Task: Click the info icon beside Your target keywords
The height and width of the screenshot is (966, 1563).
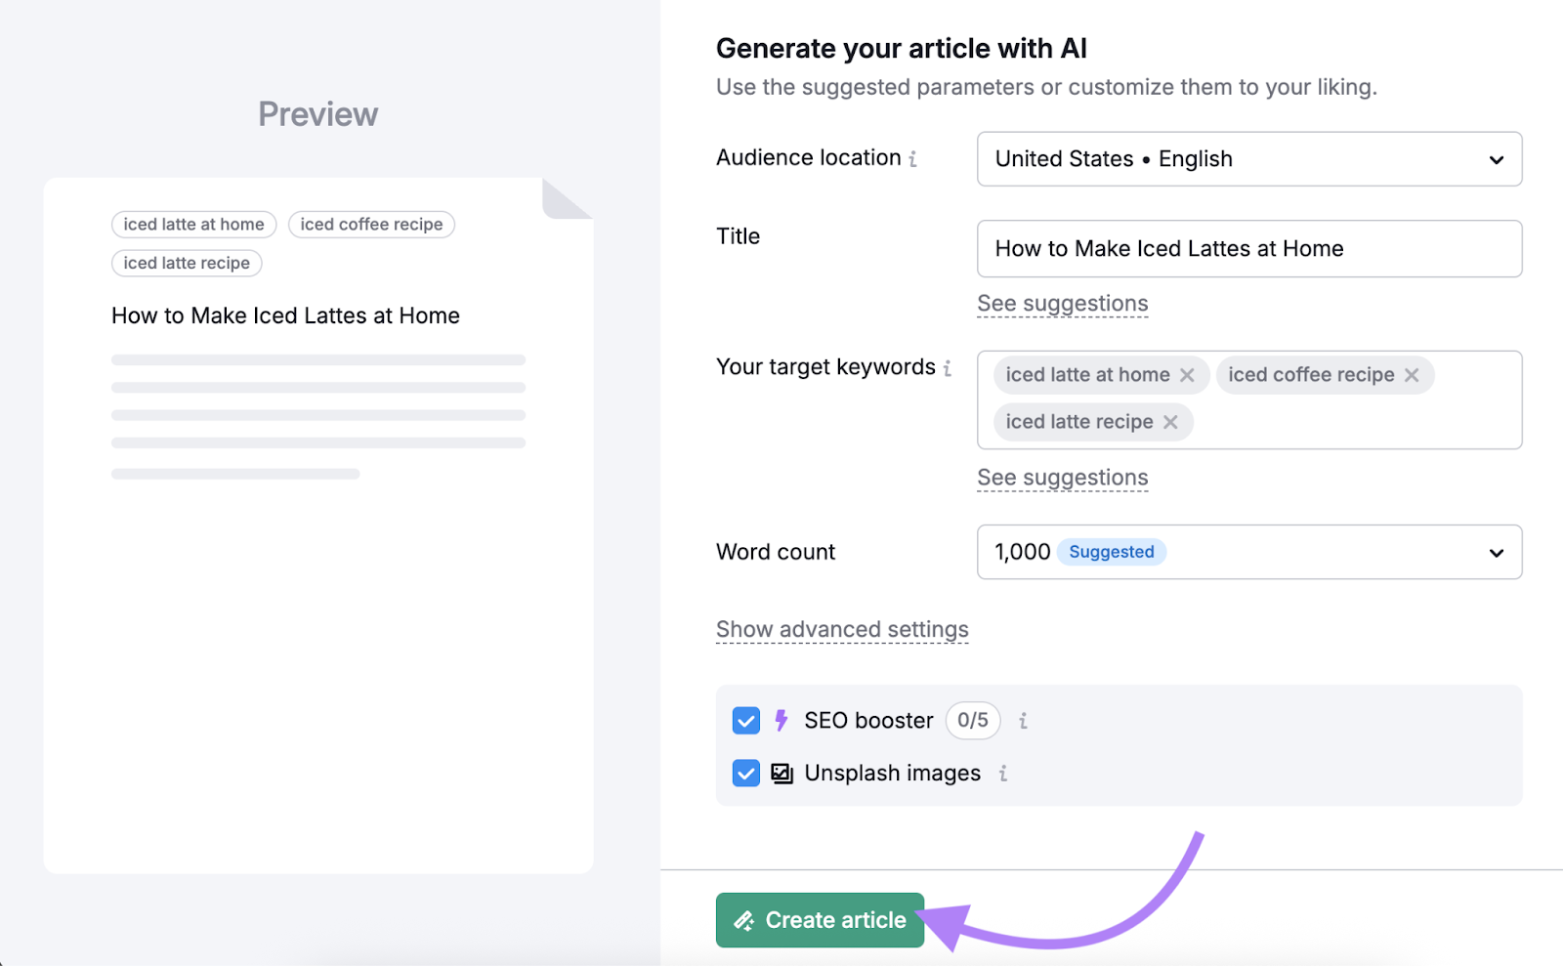Action: coord(949,368)
